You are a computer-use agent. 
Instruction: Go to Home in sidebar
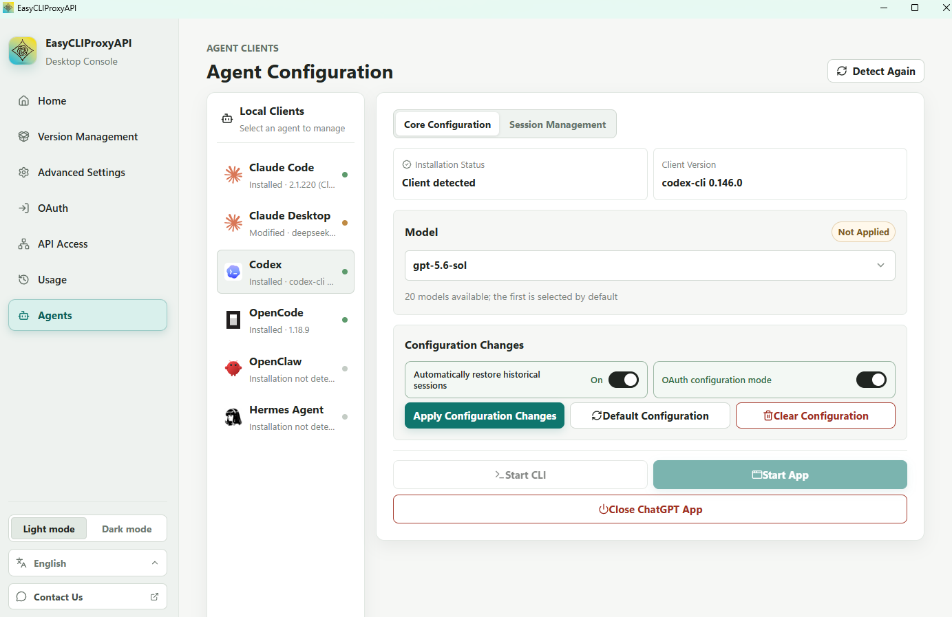coord(87,100)
